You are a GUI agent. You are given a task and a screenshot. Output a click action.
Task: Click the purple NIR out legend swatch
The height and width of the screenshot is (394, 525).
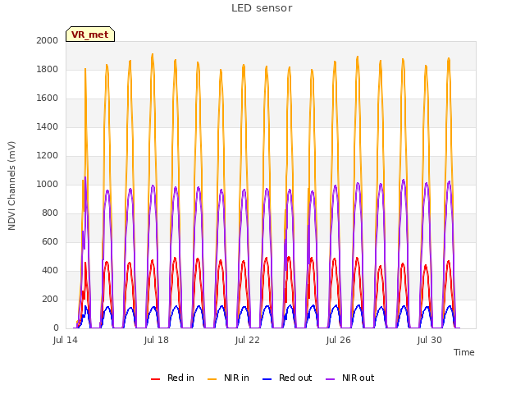(330, 379)
